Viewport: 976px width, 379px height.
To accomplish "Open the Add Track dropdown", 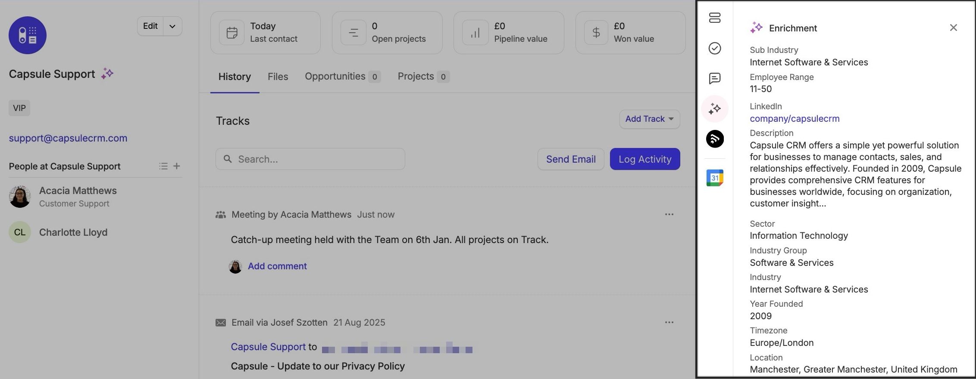I will coord(650,119).
